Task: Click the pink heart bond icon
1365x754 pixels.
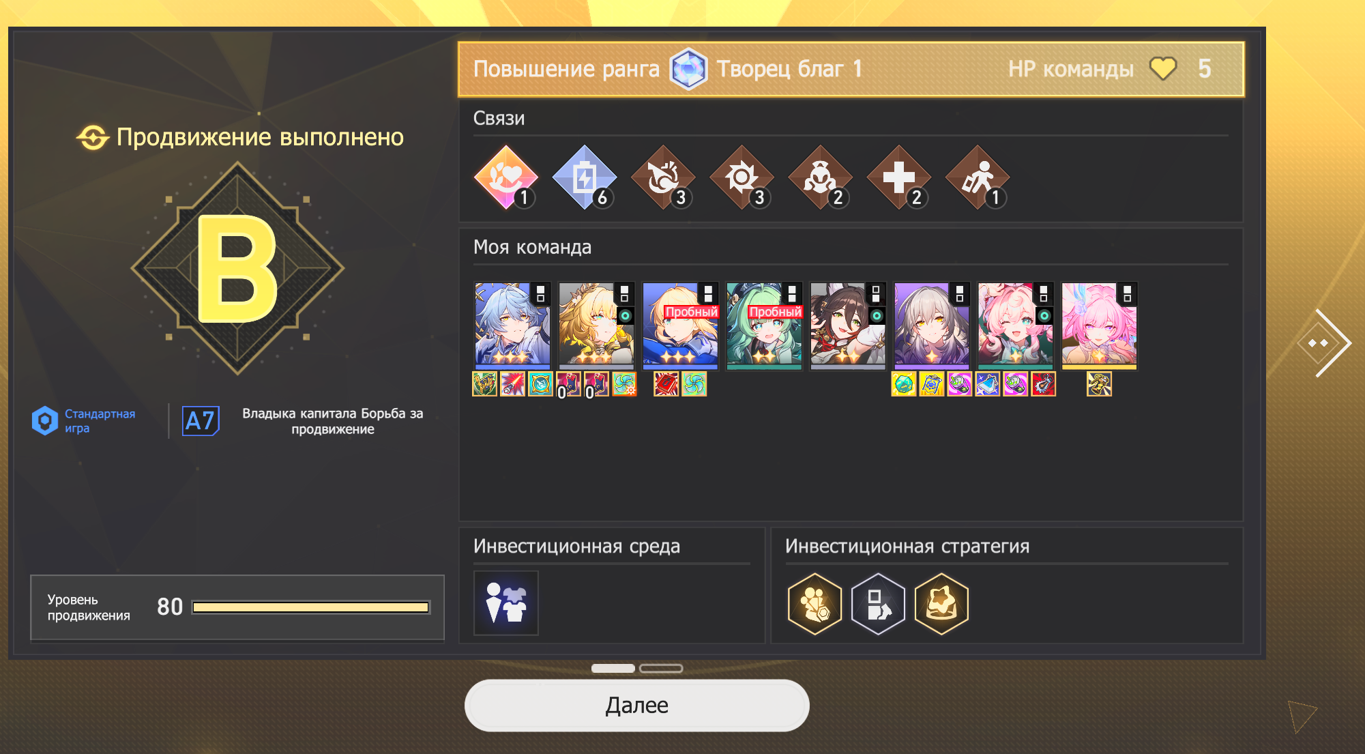Action: coord(506,177)
